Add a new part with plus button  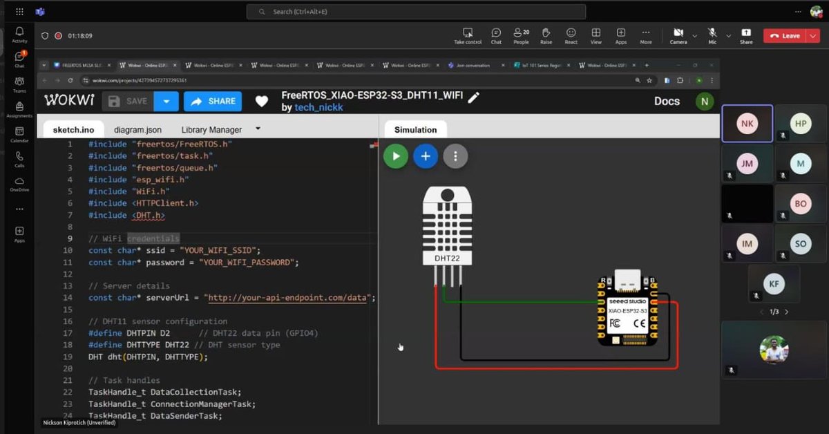(x=426, y=156)
